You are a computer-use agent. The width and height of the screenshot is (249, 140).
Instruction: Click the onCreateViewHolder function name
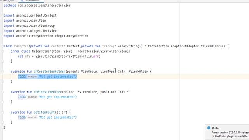pyautogui.click(x=49, y=72)
